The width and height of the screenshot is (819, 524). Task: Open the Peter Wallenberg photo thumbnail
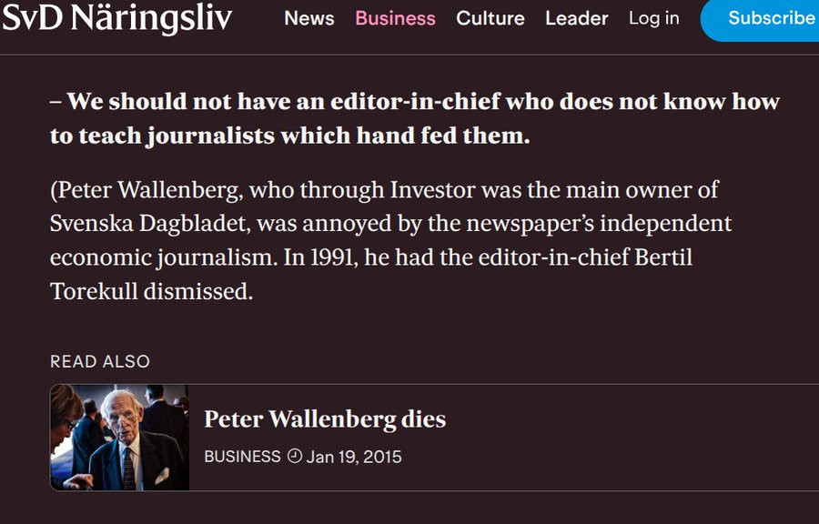pyautogui.click(x=119, y=438)
